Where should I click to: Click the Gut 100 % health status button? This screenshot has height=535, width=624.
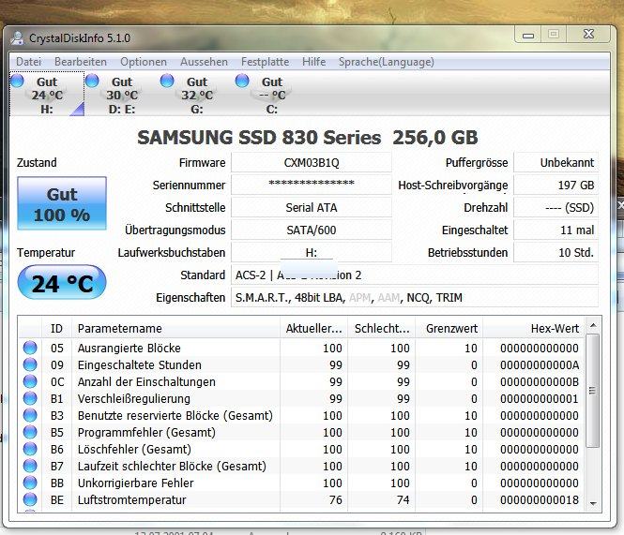click(x=62, y=203)
